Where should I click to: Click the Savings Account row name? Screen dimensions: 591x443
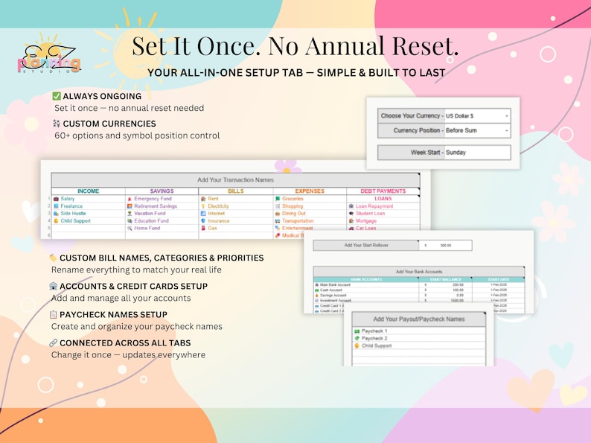click(333, 296)
